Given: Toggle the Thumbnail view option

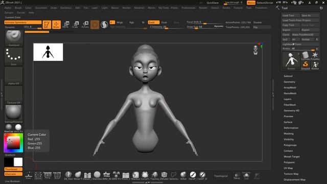Looking at the screenshot, I should (13, 169).
